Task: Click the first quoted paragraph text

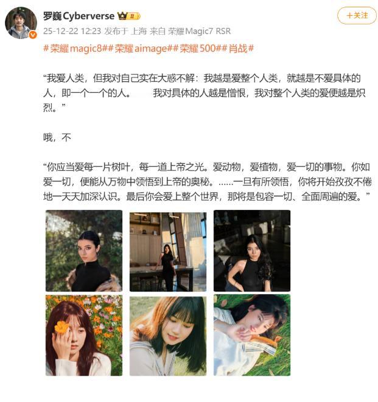Action: coord(204,93)
